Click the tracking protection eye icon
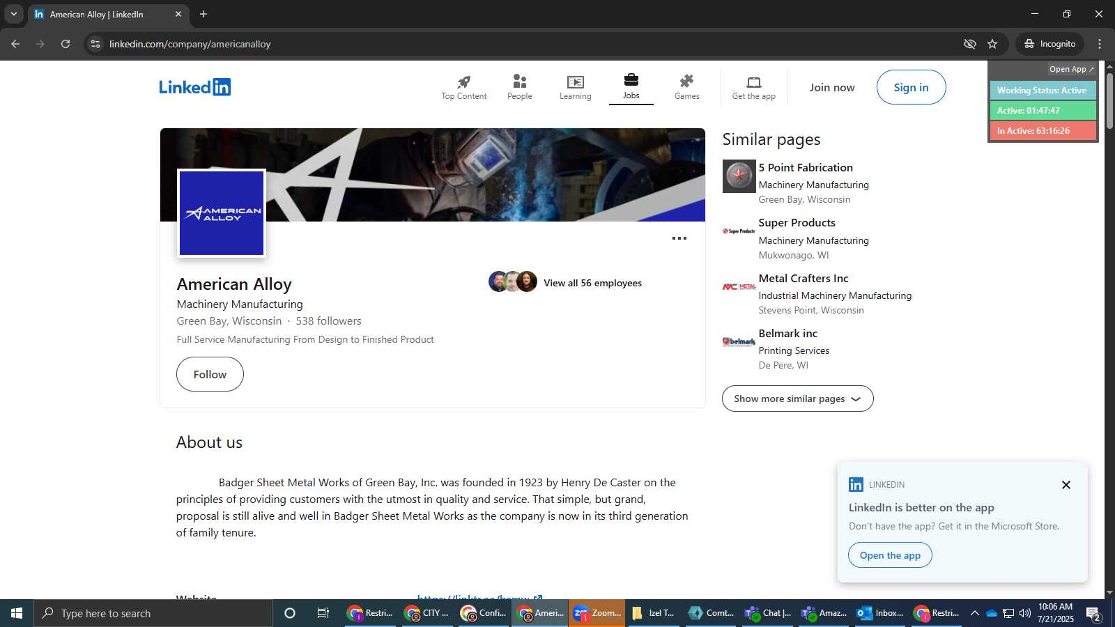This screenshot has width=1115, height=627. 969,44
